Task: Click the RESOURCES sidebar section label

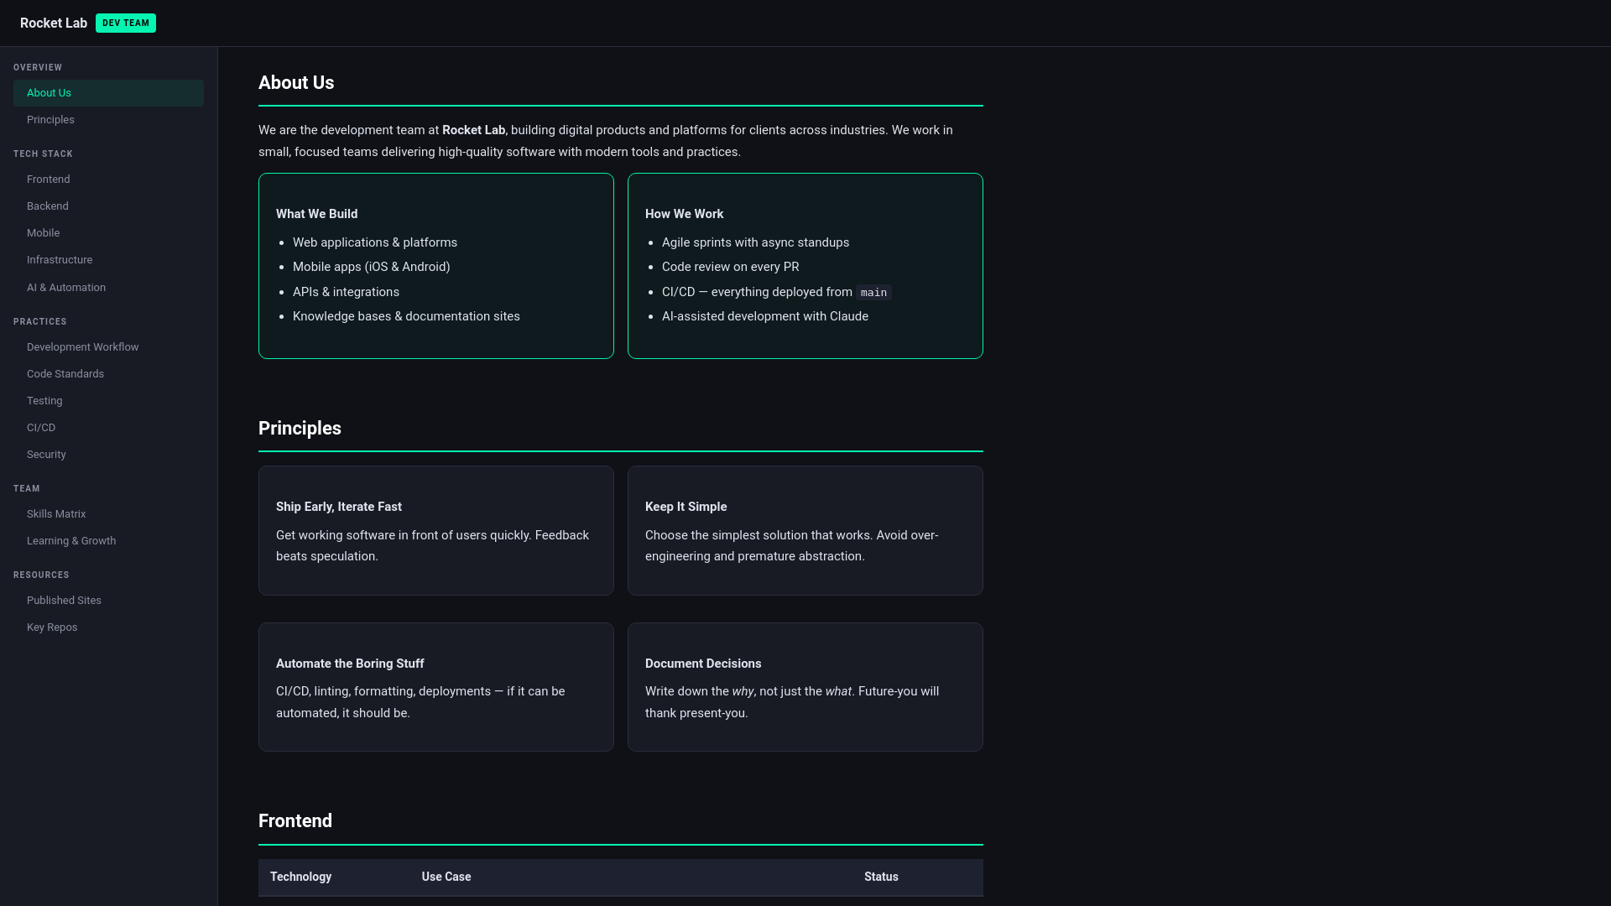Action: pyautogui.click(x=41, y=575)
